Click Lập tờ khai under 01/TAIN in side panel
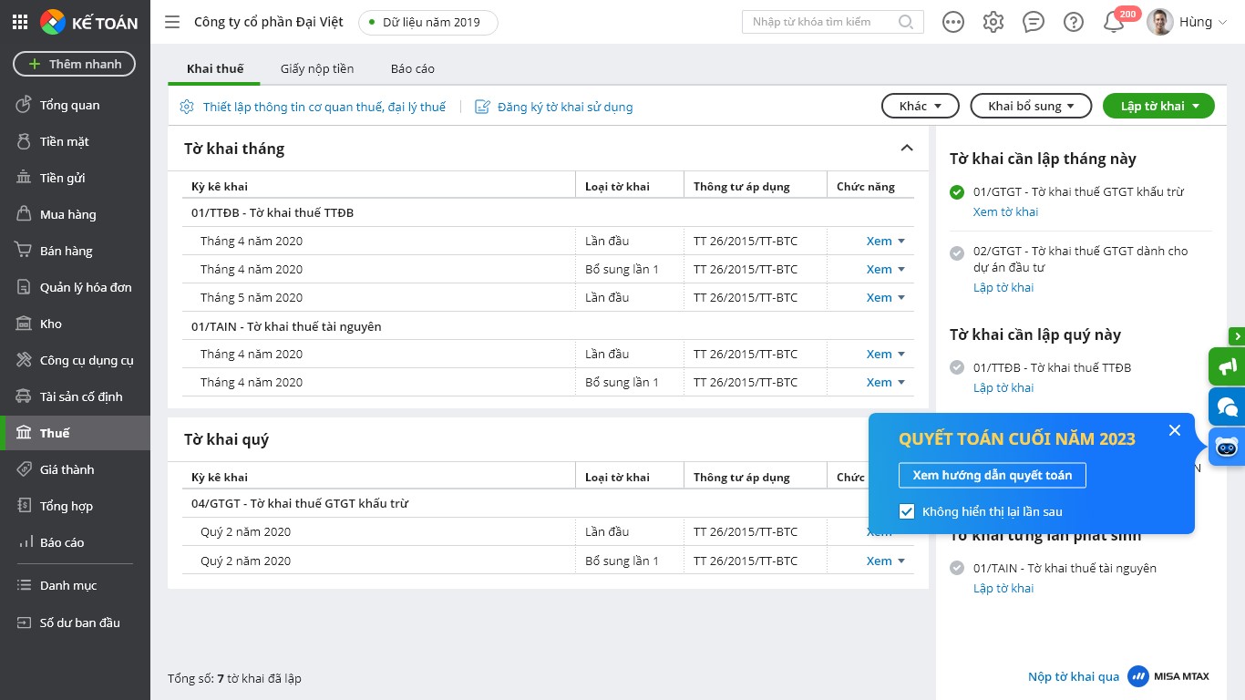Viewport: 1245px width, 700px height. tap(1003, 588)
